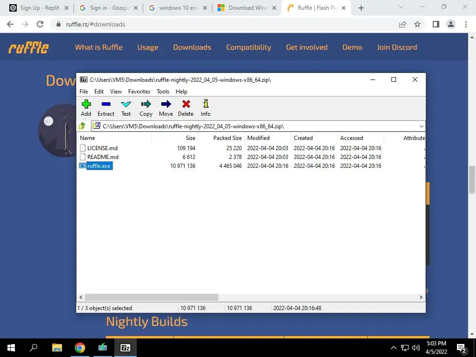Screen dimensions: 476x357
Task: Open the volume control in system tray
Action: pos(416,348)
